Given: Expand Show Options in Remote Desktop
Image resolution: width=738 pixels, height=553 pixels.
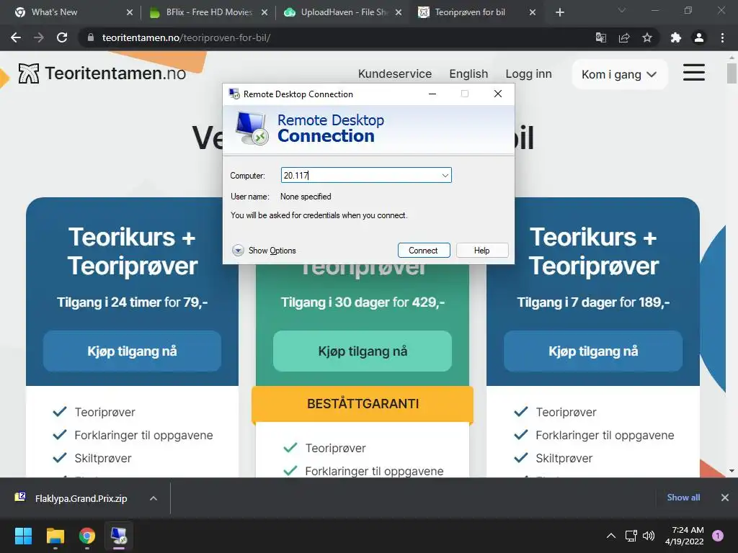Looking at the screenshot, I should [264, 250].
